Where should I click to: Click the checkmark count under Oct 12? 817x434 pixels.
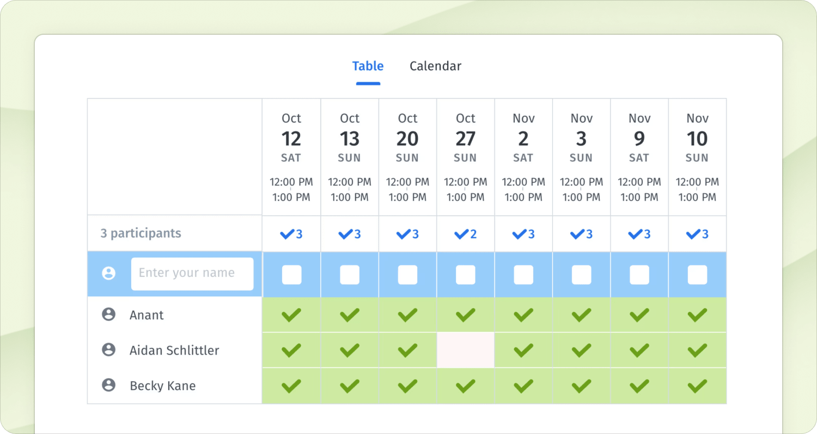pos(291,234)
